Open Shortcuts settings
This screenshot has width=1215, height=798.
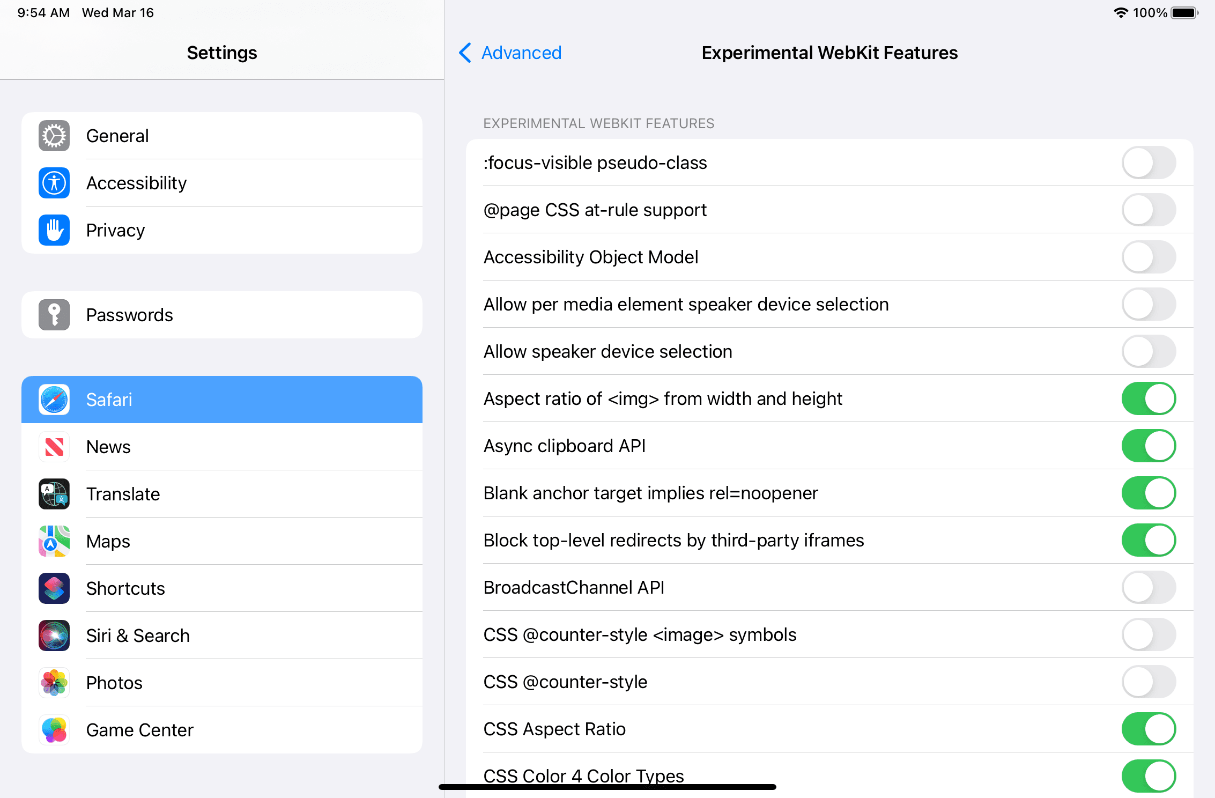[x=221, y=588]
